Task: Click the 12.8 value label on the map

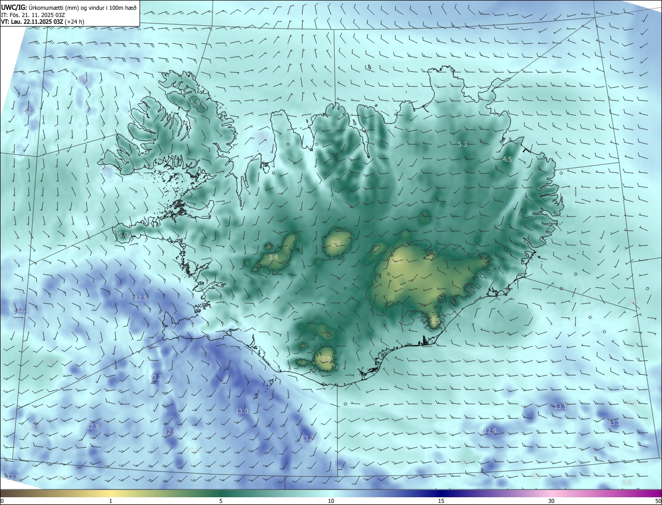Action: pos(93,427)
